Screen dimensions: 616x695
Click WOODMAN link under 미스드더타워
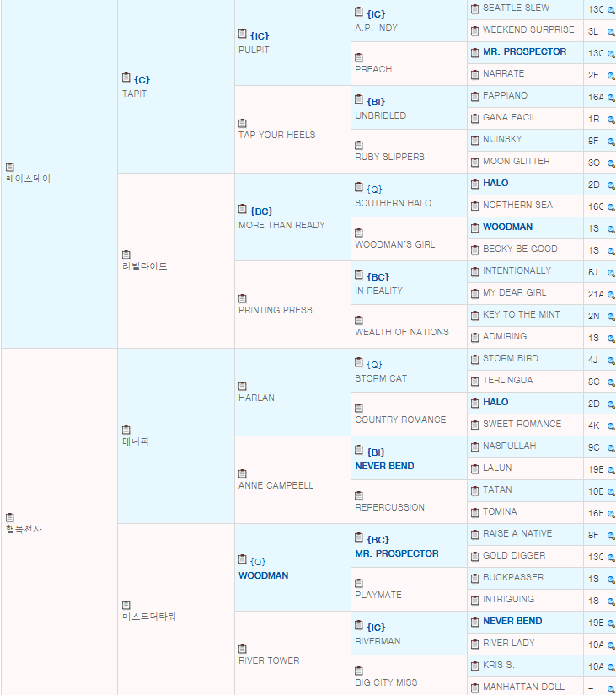264,575
